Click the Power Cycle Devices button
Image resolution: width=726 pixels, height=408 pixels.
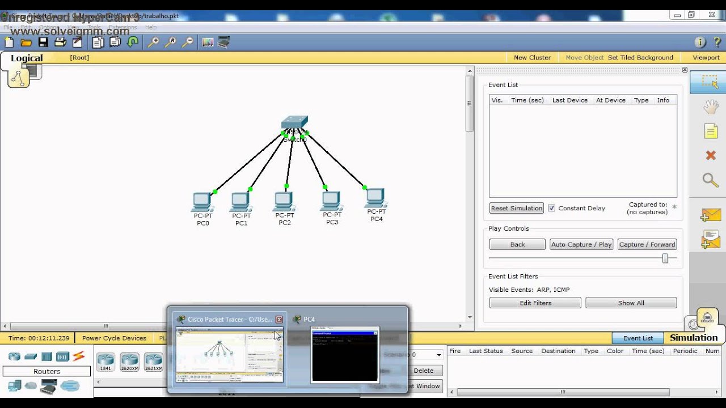point(114,338)
